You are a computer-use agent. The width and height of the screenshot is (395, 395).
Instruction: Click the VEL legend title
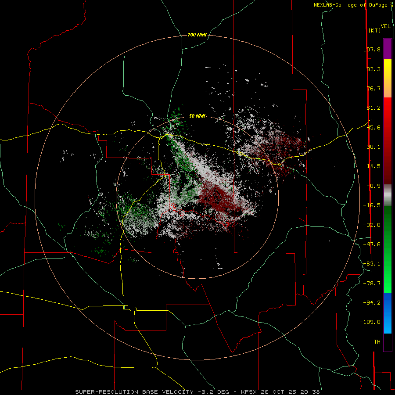pos(385,26)
